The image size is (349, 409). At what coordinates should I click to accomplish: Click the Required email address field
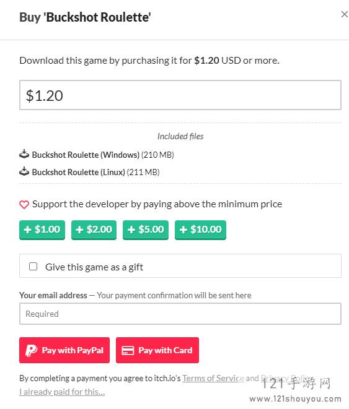coord(180,314)
